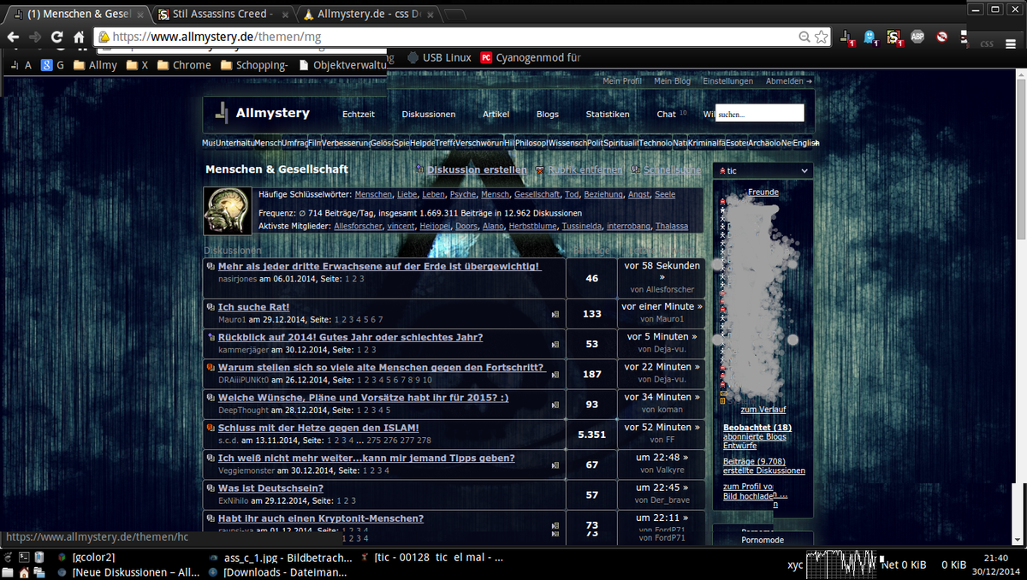Screen dimensions: 1027x580
Task: Open the brain rubric thumbnail image
Action: point(228,210)
